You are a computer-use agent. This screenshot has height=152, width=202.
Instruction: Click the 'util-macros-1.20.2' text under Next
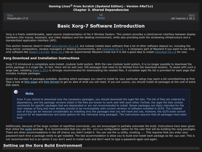coord(183,18)
